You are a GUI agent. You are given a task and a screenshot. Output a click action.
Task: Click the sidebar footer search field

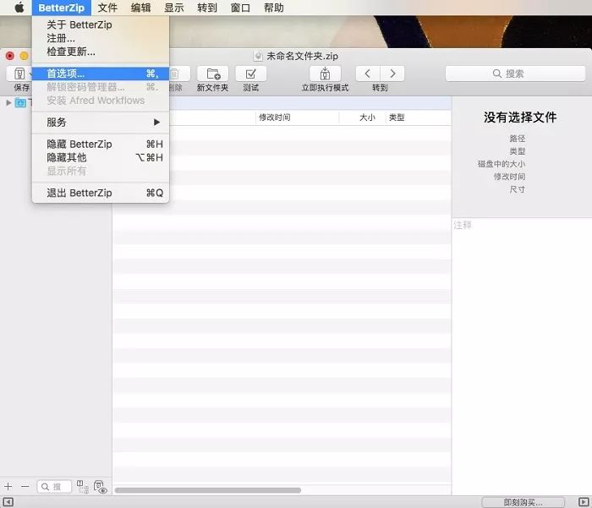point(54,487)
